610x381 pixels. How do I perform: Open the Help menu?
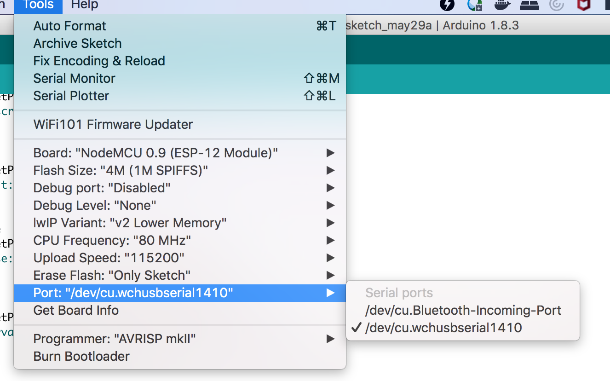tap(85, 5)
